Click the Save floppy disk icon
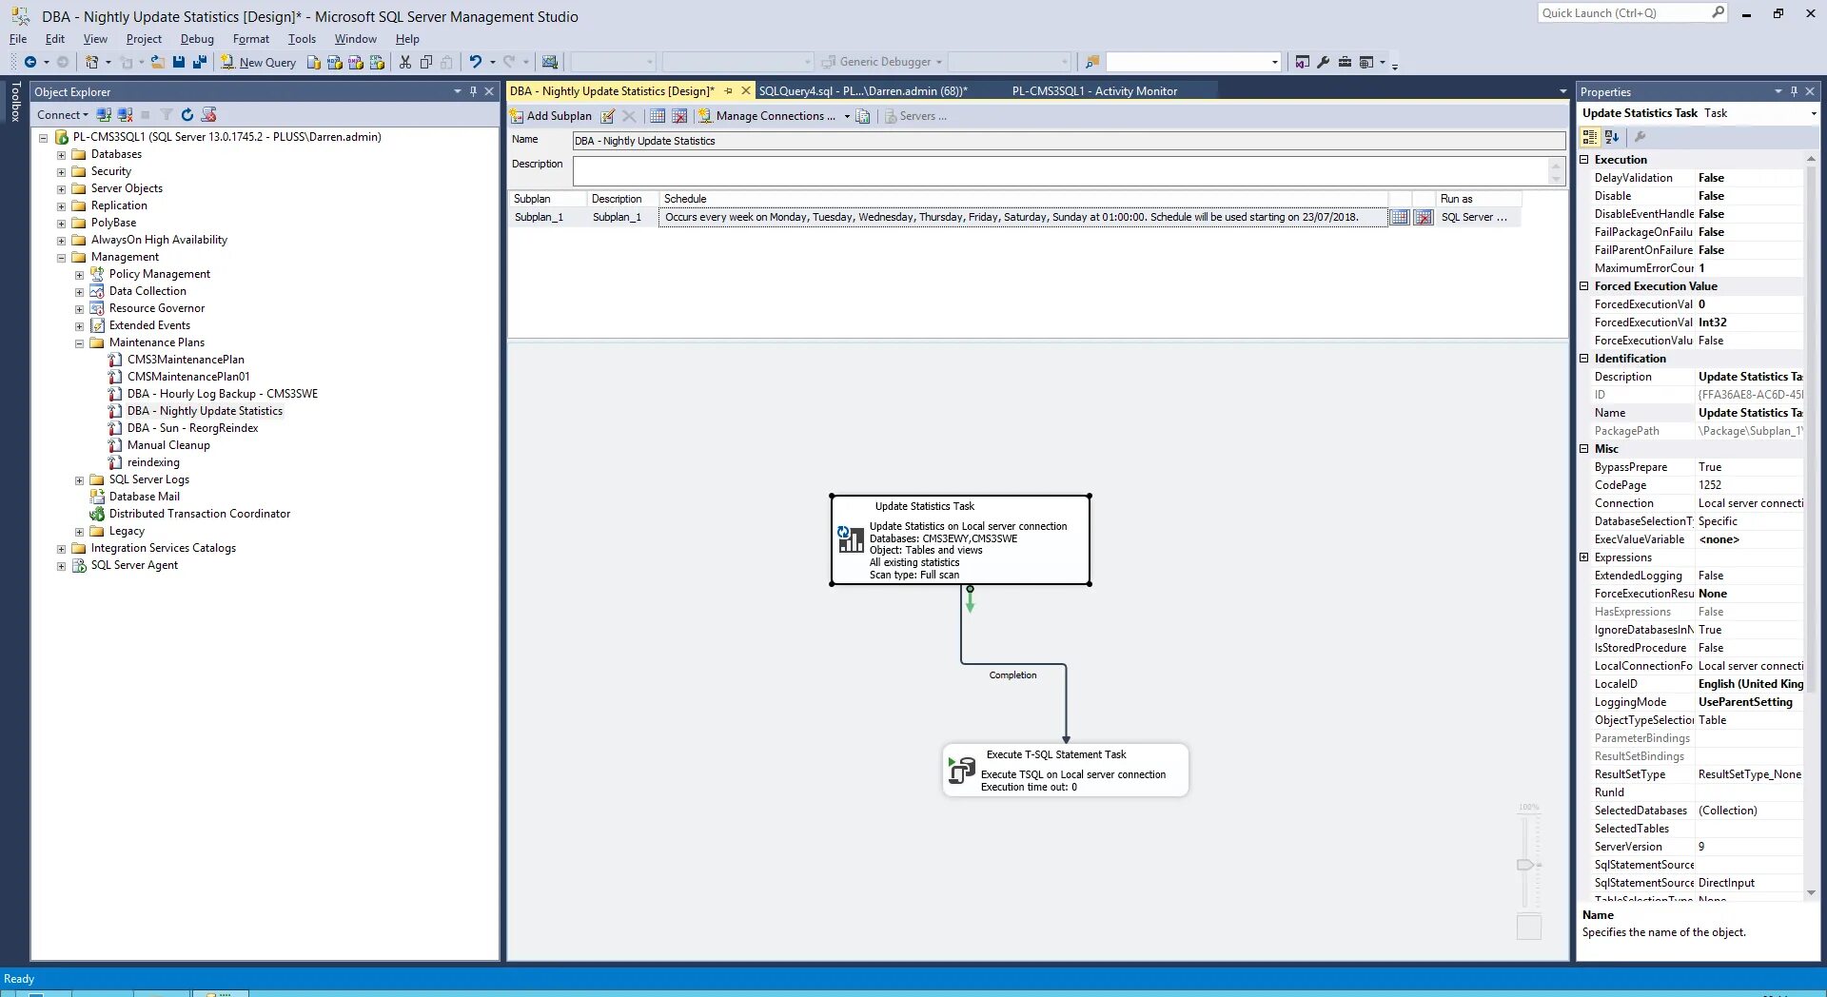 tap(179, 62)
